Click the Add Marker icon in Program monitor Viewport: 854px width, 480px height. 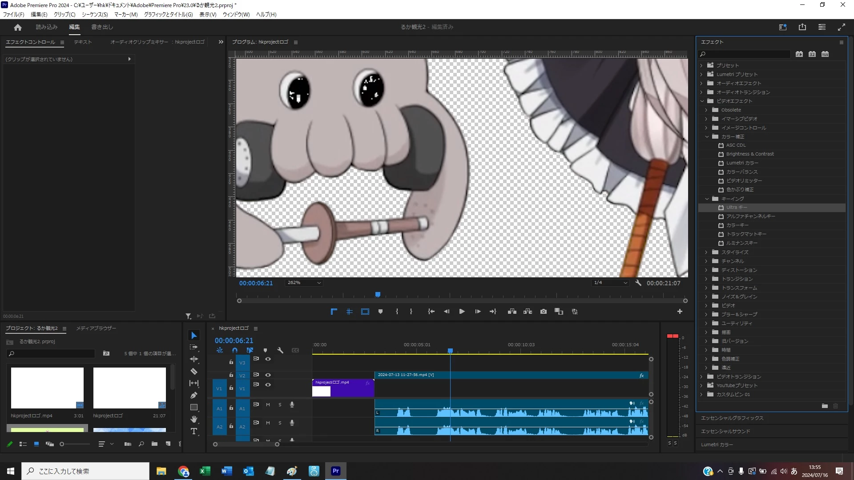[x=380, y=312]
